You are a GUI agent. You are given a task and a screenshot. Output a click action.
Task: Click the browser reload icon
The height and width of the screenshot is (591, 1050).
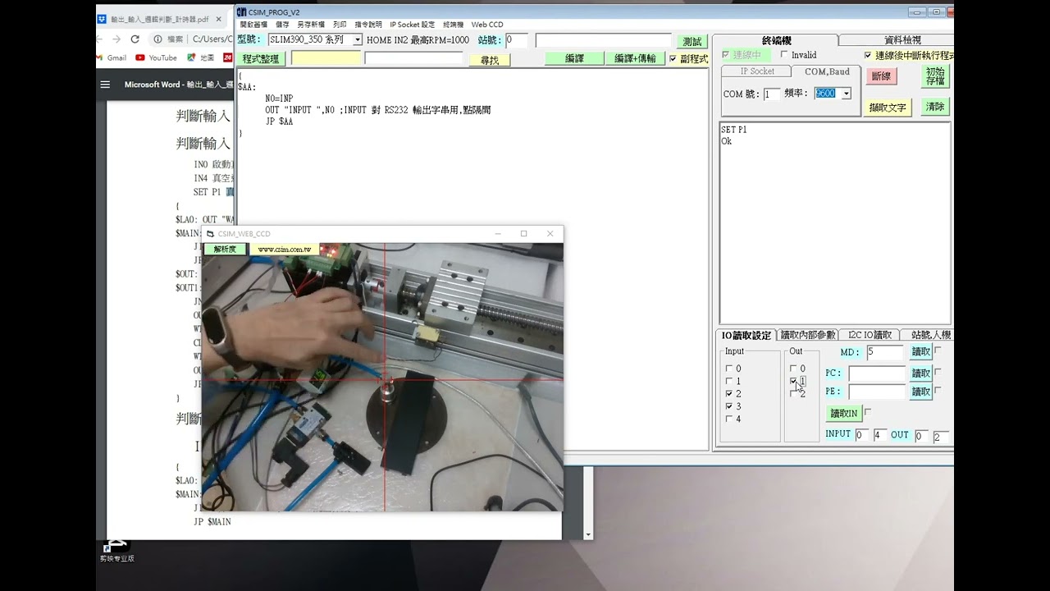[135, 39]
